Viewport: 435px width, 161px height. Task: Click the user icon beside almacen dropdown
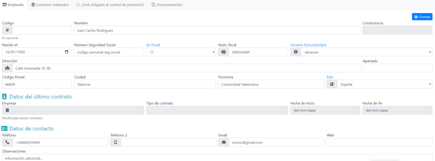[296, 52]
